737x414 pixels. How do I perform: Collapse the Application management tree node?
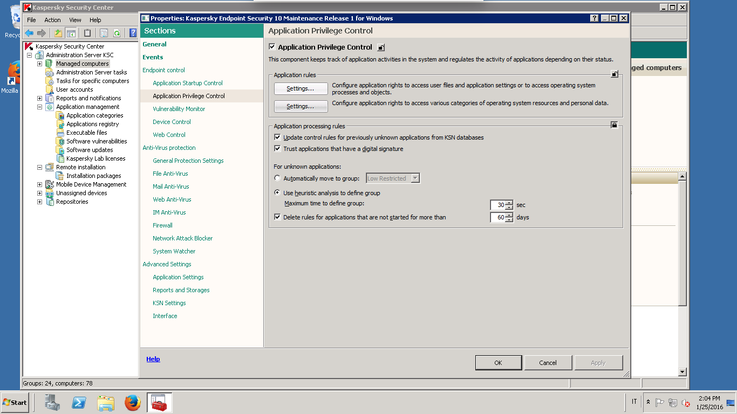click(39, 107)
